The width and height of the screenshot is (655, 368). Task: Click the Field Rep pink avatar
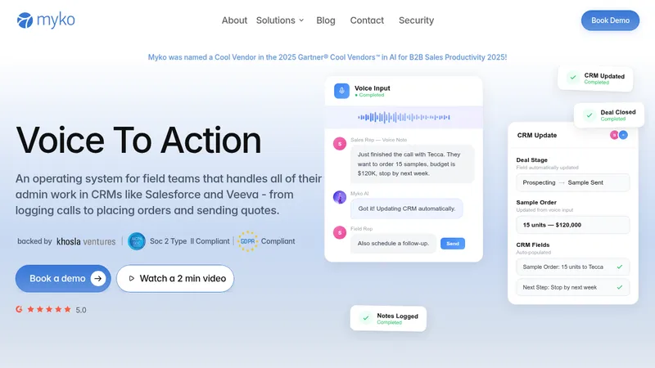pyautogui.click(x=340, y=232)
